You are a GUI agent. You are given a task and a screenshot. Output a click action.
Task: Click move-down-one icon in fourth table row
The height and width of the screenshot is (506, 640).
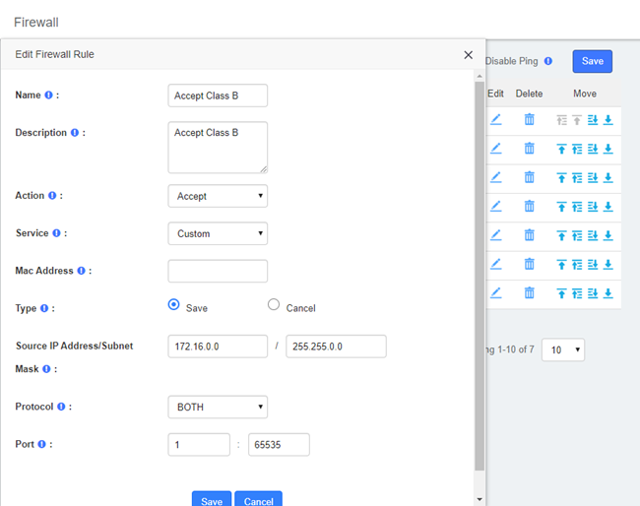point(593,207)
